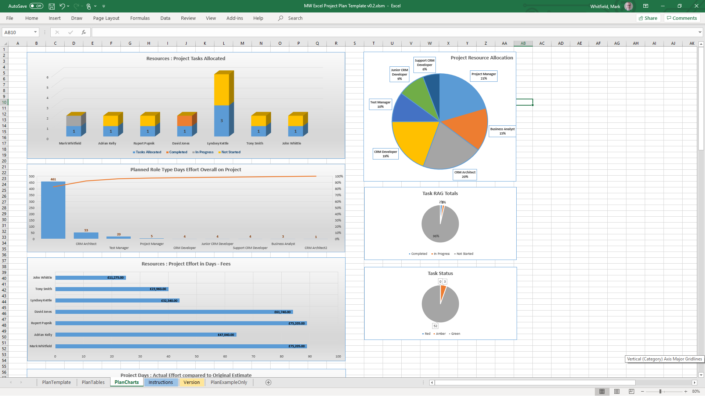Open the Formulas ribbon tab

coord(140,18)
